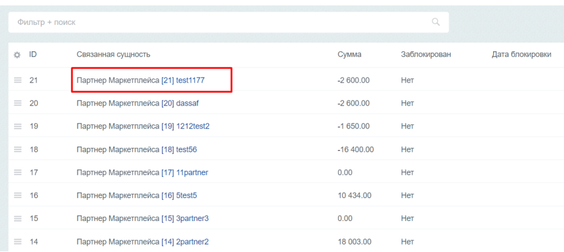Select the amount 10 434.00
This screenshot has height=252, width=564.
(354, 195)
